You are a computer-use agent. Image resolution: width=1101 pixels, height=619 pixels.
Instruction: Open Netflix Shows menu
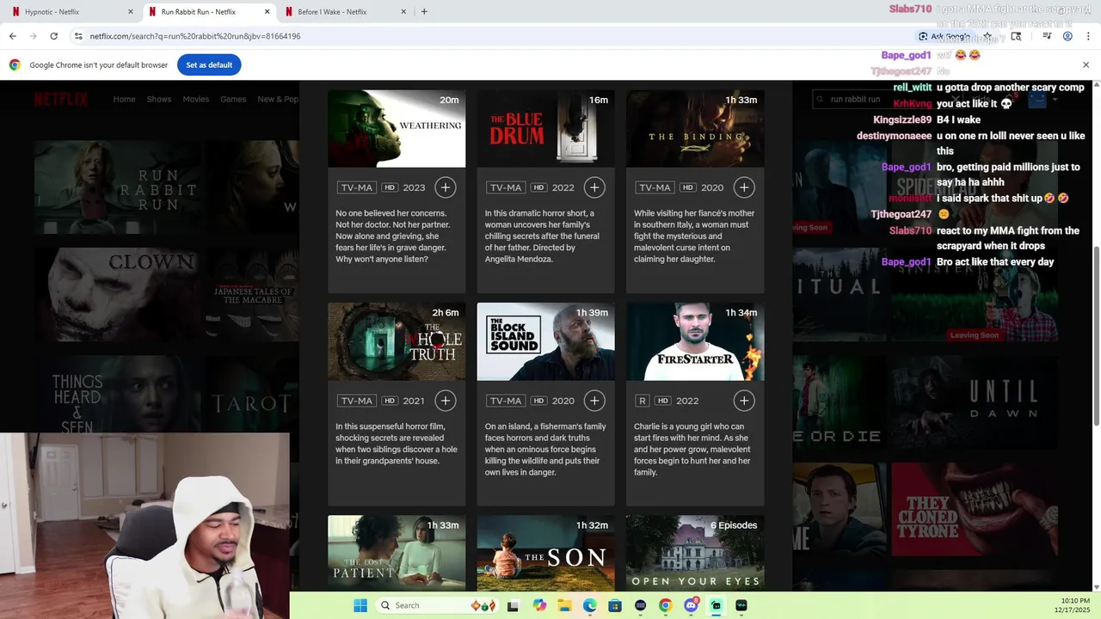(159, 99)
